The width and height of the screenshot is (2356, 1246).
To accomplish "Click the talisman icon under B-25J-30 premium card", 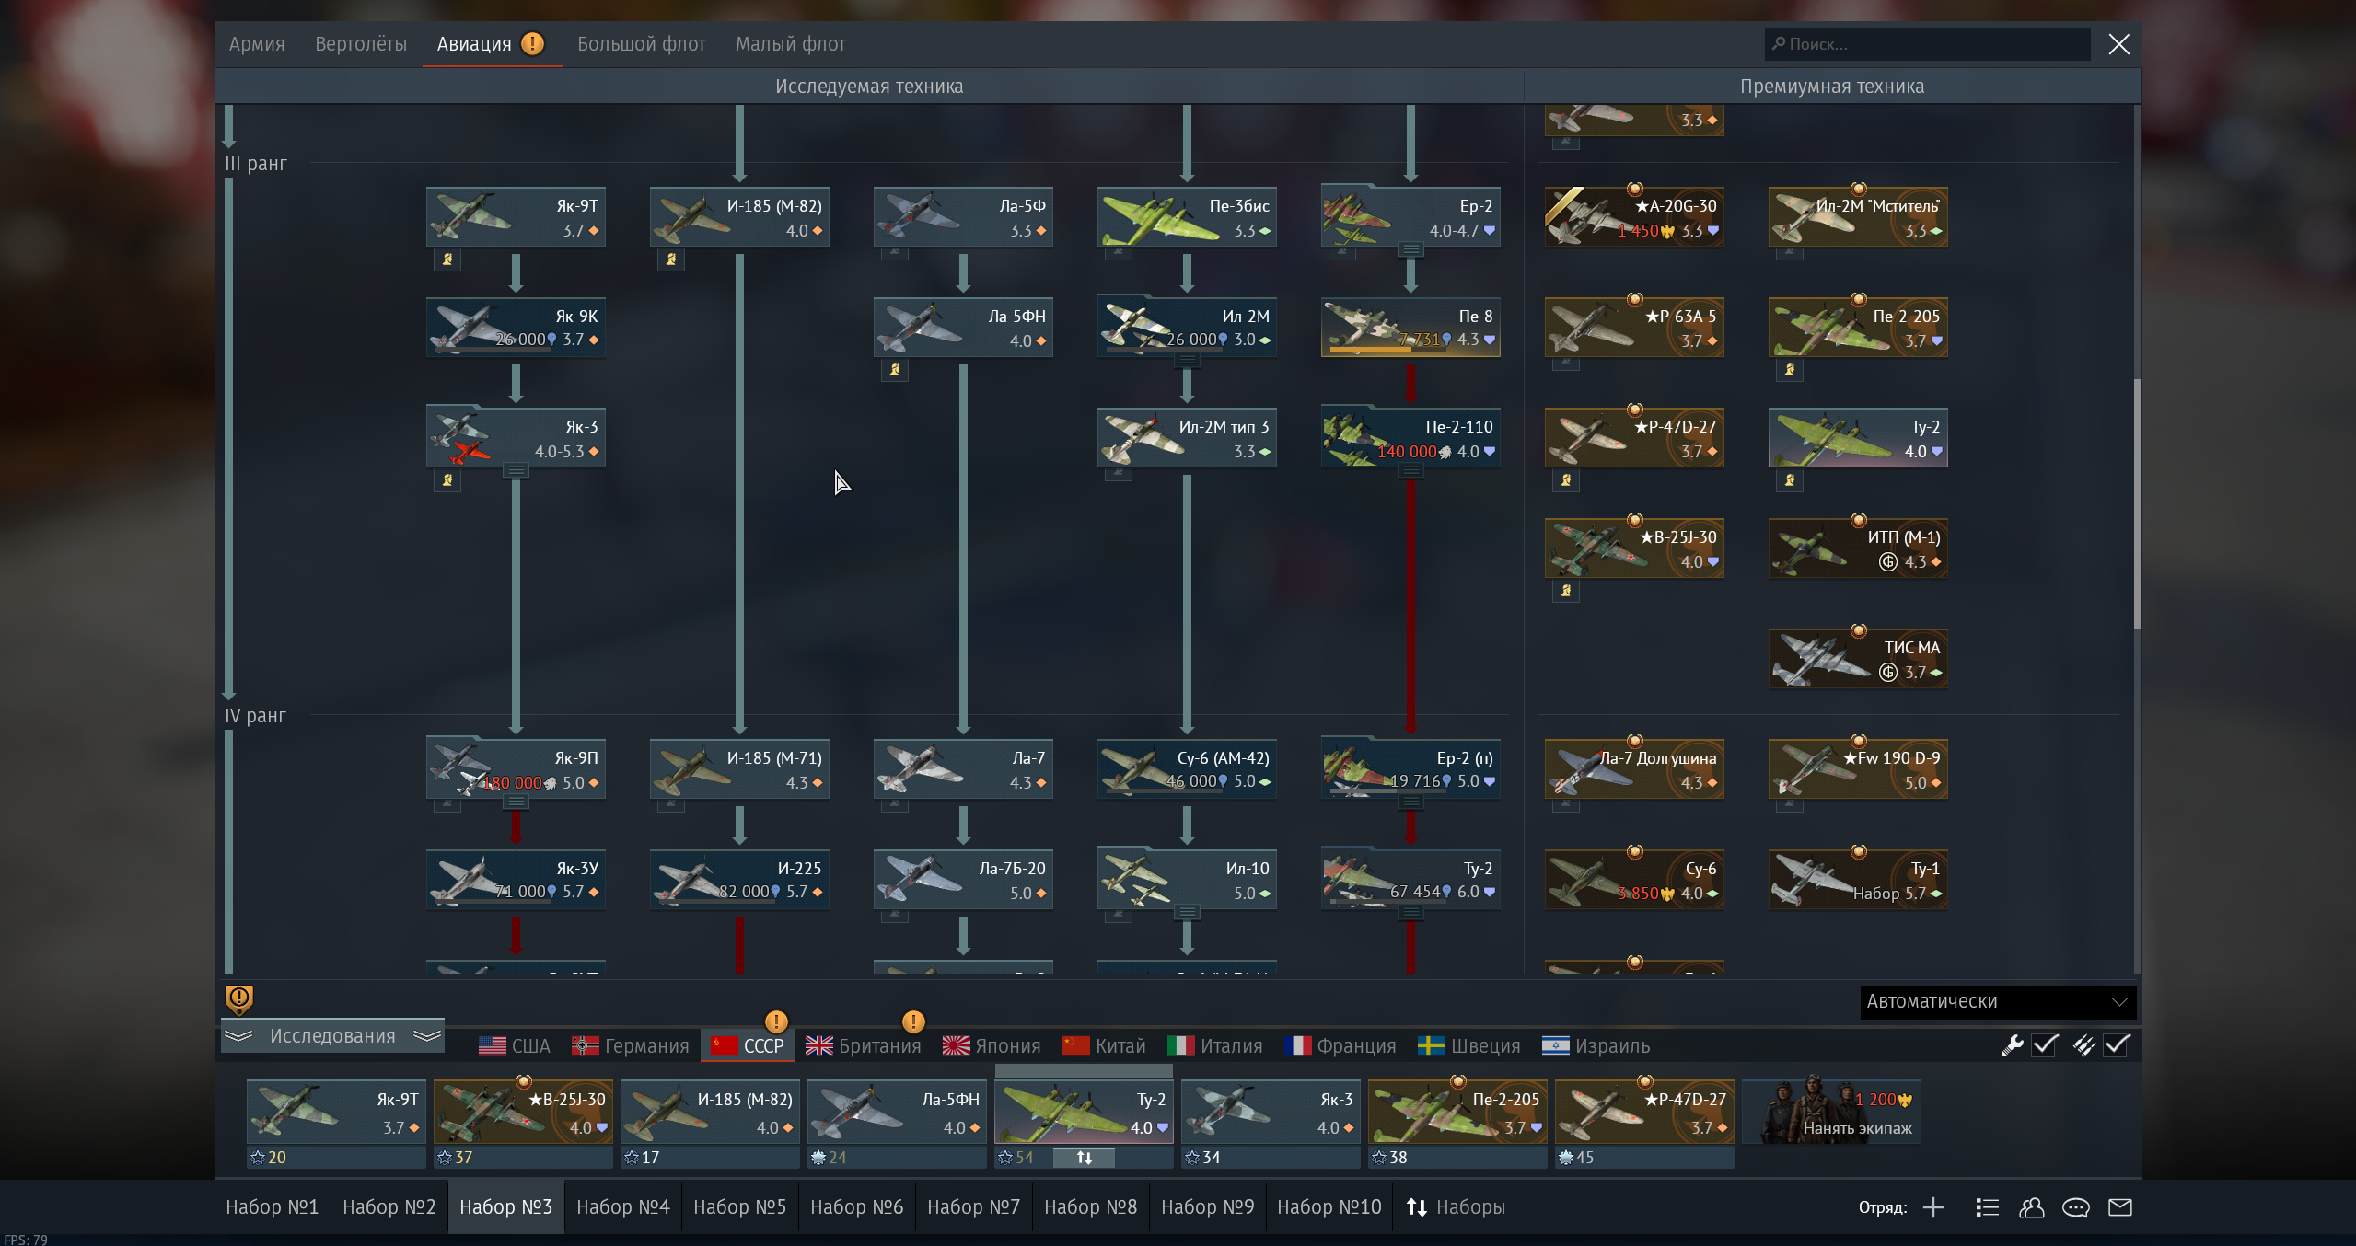I will click(1566, 591).
